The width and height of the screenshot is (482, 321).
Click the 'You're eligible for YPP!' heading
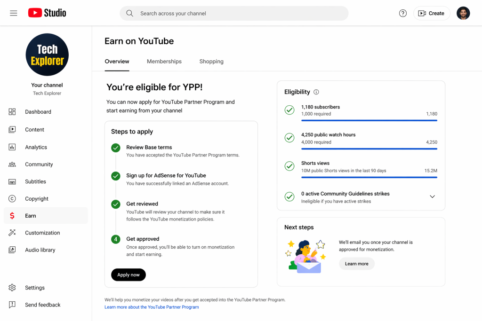(154, 87)
